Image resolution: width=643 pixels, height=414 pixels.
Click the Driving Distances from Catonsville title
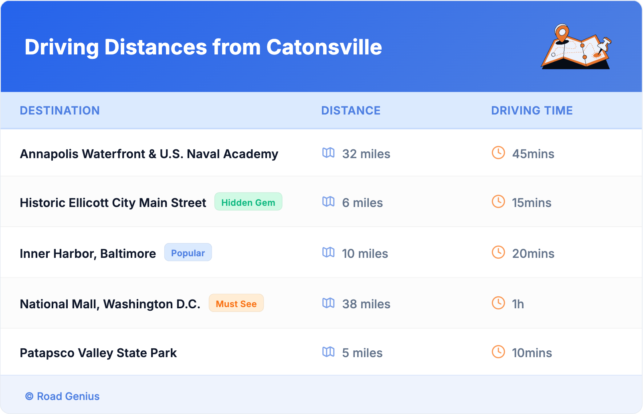(x=203, y=47)
